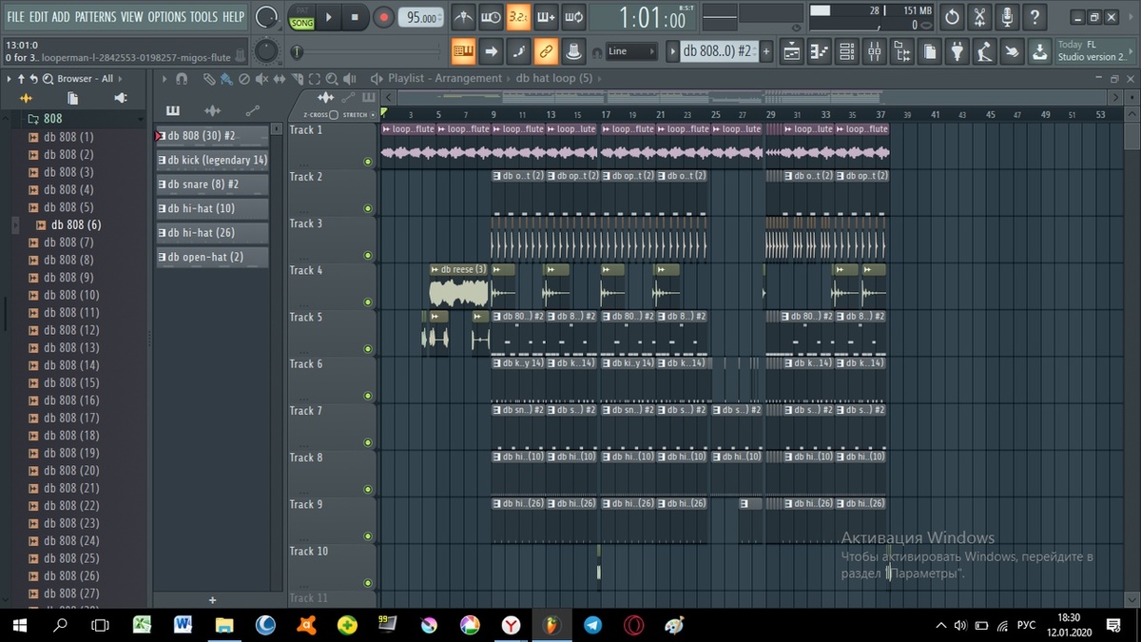This screenshot has height=642, width=1141.
Task: Open the FILE menu
Action: 16,17
